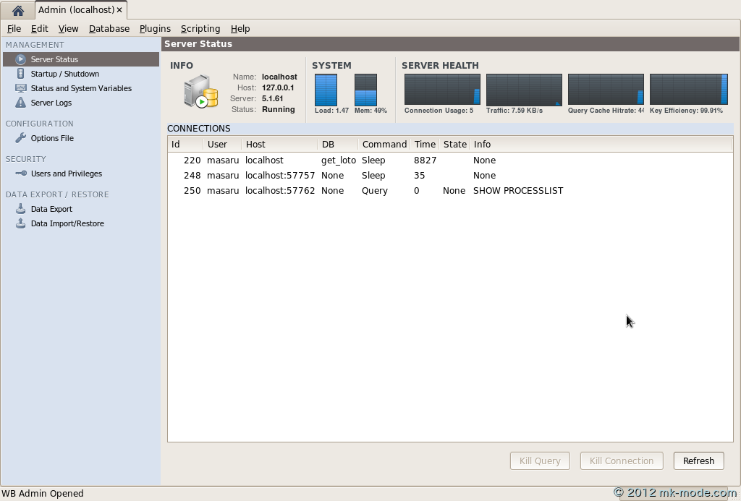The width and height of the screenshot is (741, 501).
Task: Click the Home tab icon
Action: tap(17, 10)
